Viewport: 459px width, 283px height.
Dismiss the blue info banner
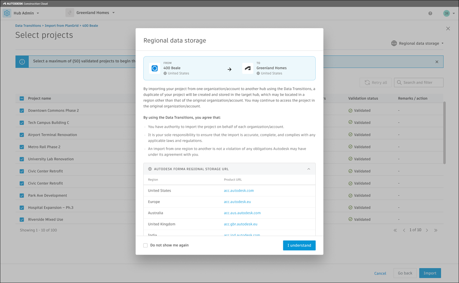pyautogui.click(x=437, y=62)
